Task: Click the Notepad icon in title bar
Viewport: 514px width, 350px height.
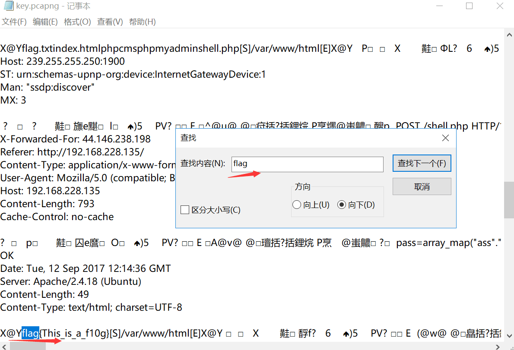Action: [9, 6]
